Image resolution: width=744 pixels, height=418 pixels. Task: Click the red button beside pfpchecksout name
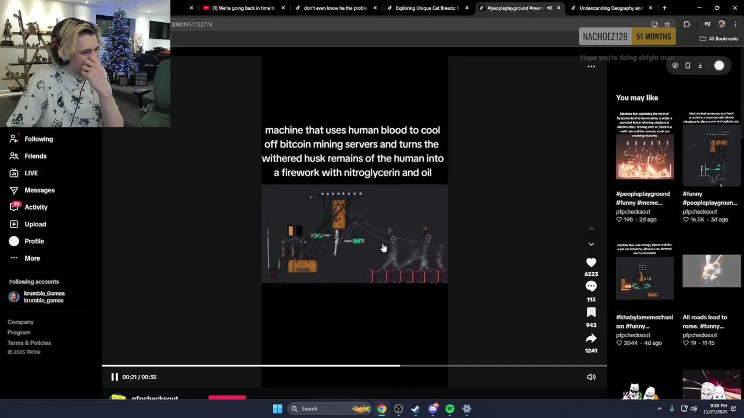[x=227, y=398]
